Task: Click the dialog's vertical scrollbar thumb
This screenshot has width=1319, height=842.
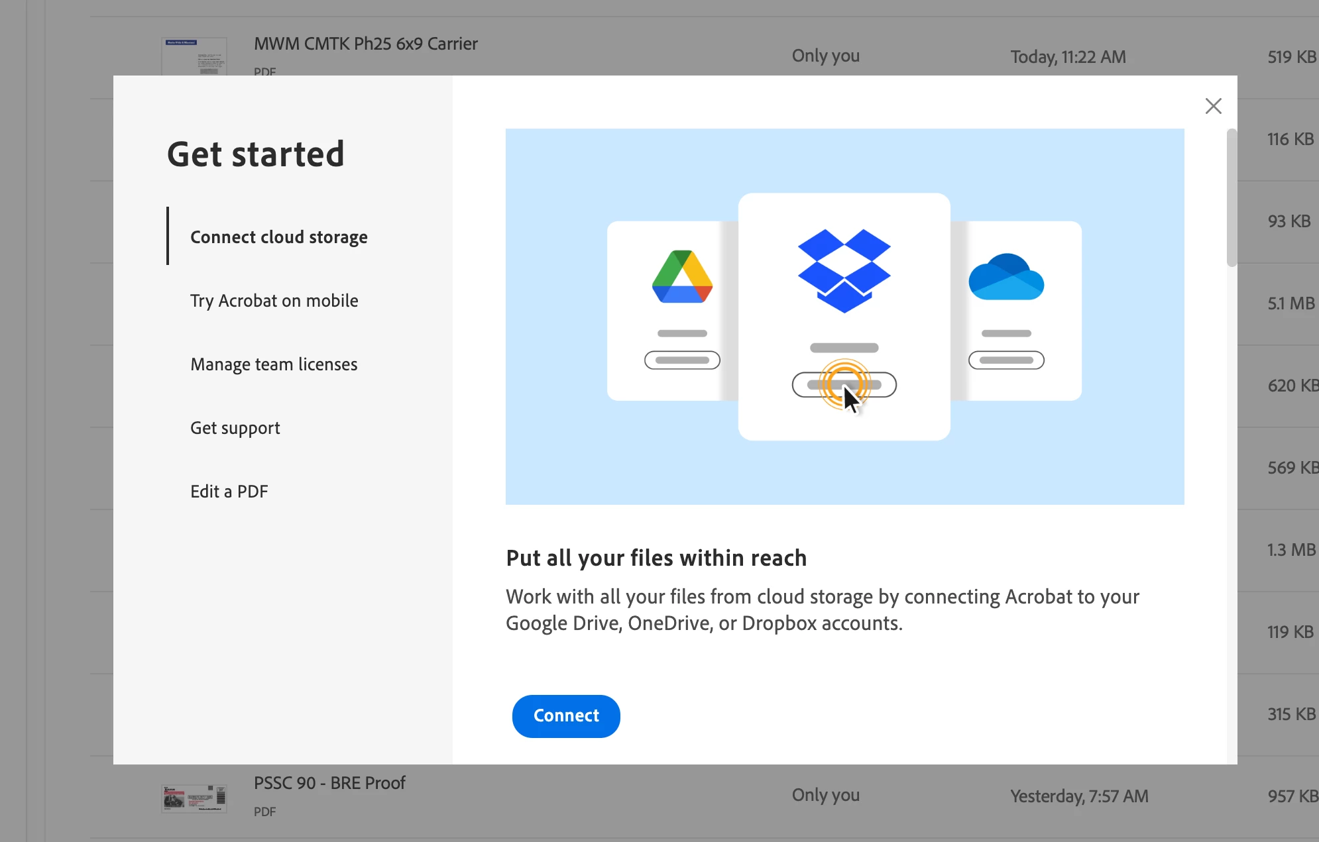Action: 1232,197
